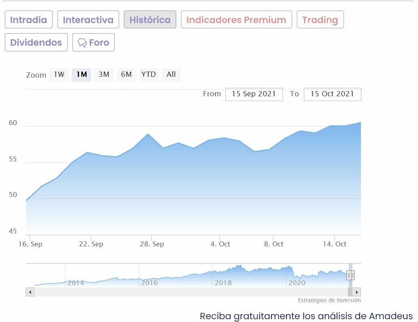This screenshot has width=418, height=322.
Task: Click the Amadeus analysis subscription text
Action: (306, 316)
